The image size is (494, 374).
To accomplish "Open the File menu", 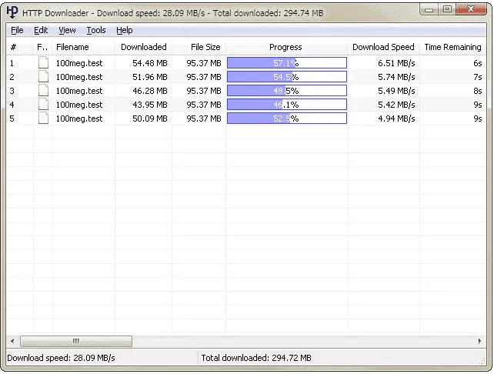I will [x=17, y=30].
